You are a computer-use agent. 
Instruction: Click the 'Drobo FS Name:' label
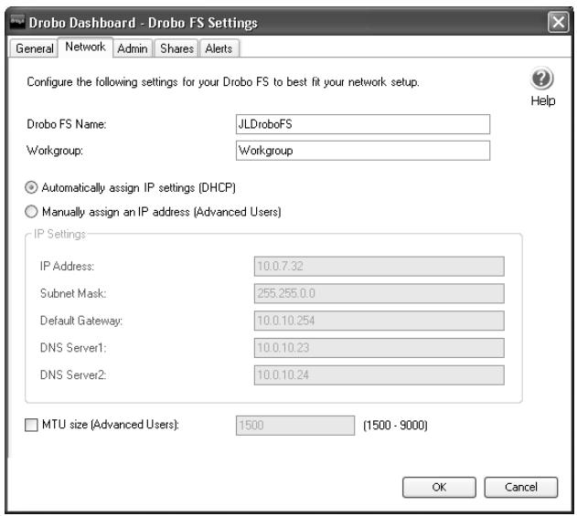pos(67,124)
